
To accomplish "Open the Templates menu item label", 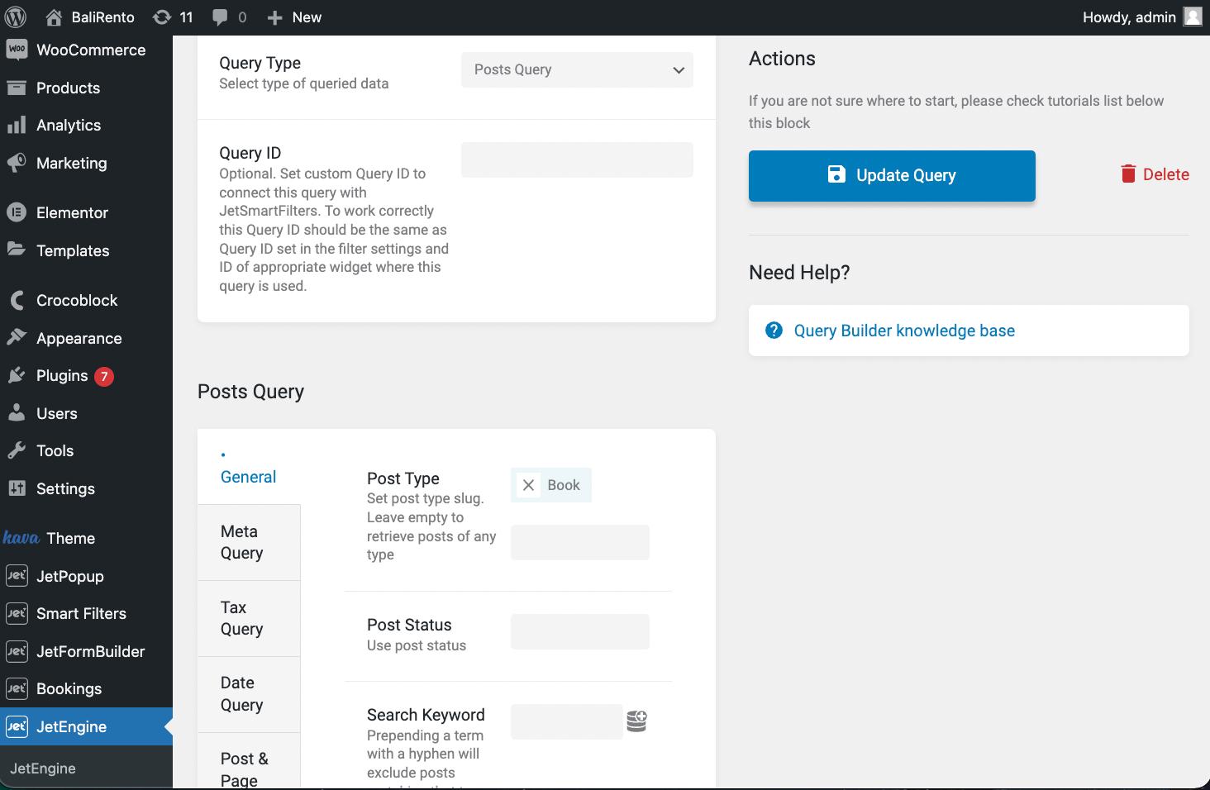I will [73, 250].
